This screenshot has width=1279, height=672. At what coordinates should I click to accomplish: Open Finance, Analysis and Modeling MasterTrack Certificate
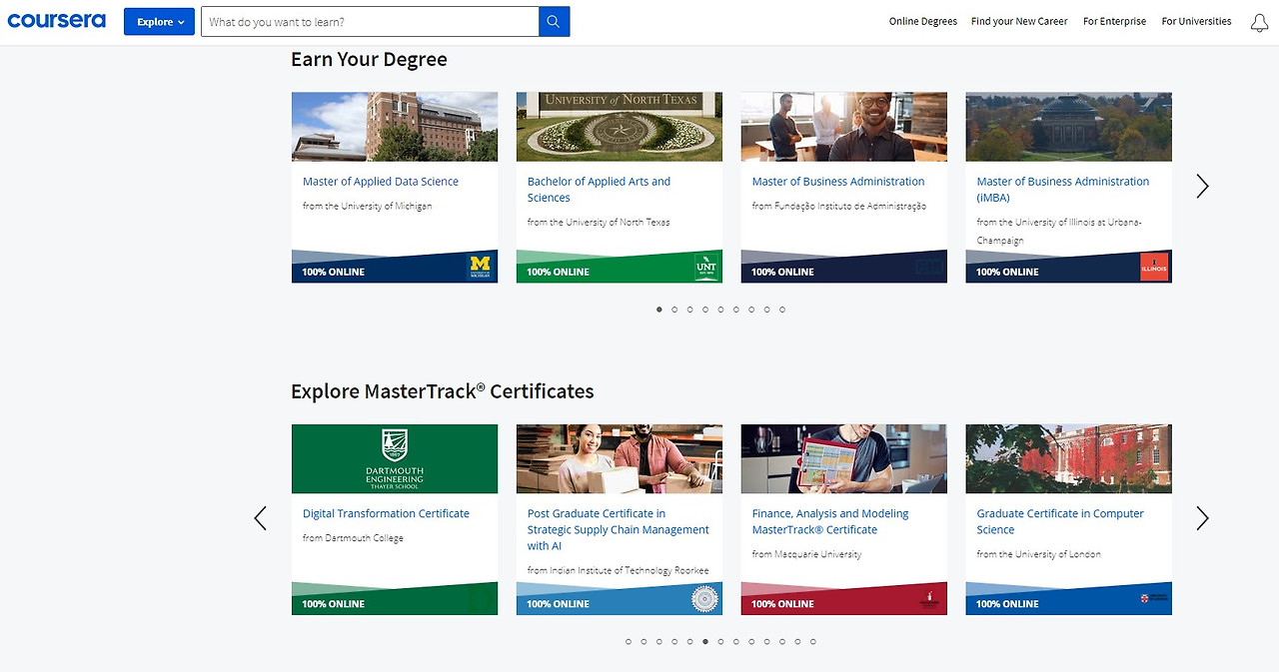point(830,521)
